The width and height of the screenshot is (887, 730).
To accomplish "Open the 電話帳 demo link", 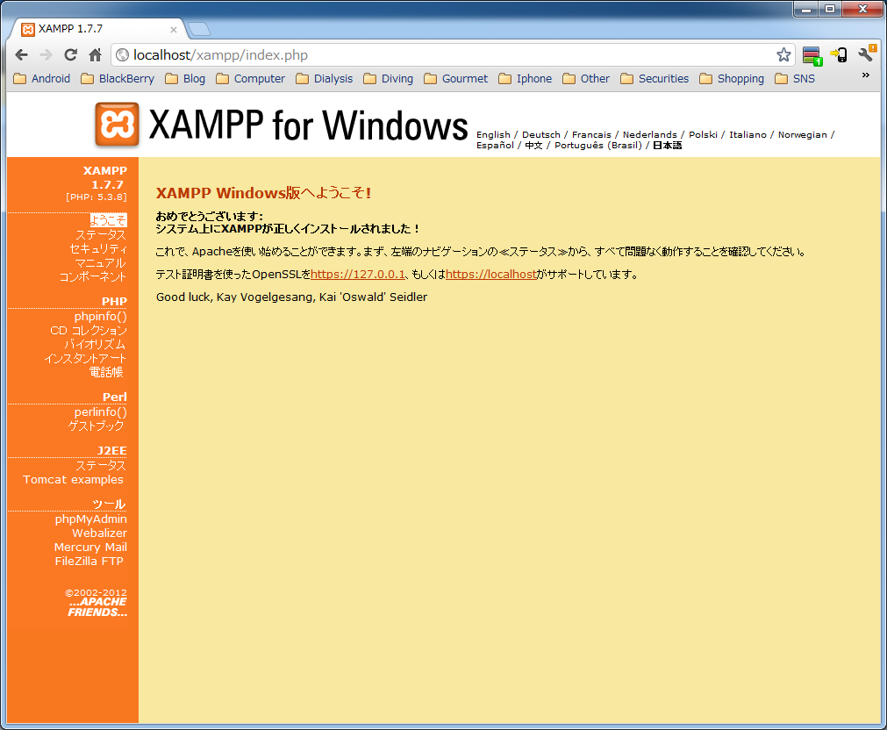I will (106, 372).
